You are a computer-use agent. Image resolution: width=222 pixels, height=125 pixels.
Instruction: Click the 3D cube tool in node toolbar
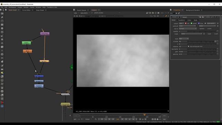2,47
